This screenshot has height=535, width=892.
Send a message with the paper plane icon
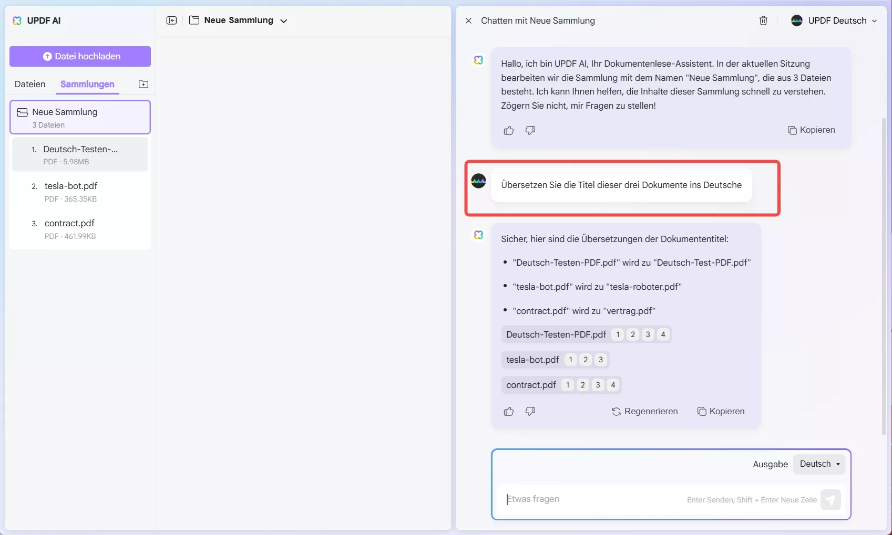831,499
